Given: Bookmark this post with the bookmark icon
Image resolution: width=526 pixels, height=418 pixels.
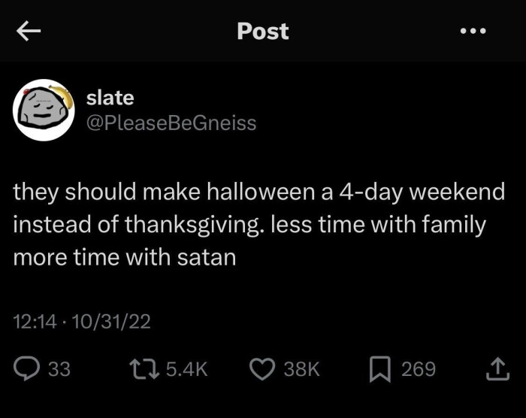Looking at the screenshot, I should [x=379, y=368].
